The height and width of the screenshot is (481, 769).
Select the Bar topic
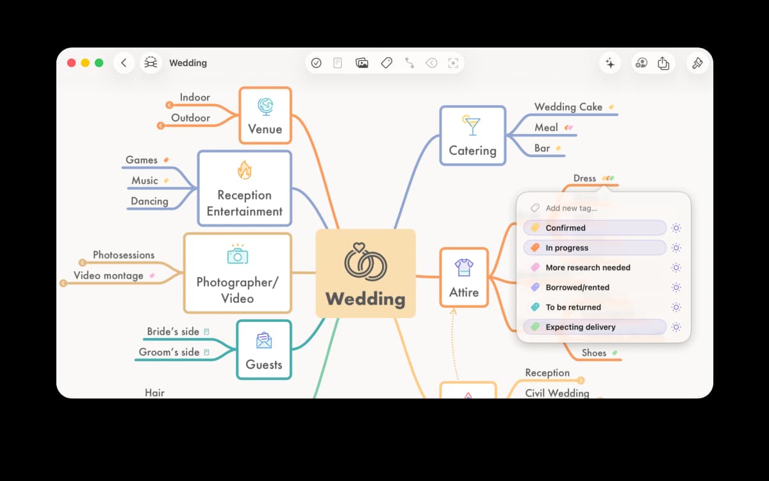click(x=542, y=148)
